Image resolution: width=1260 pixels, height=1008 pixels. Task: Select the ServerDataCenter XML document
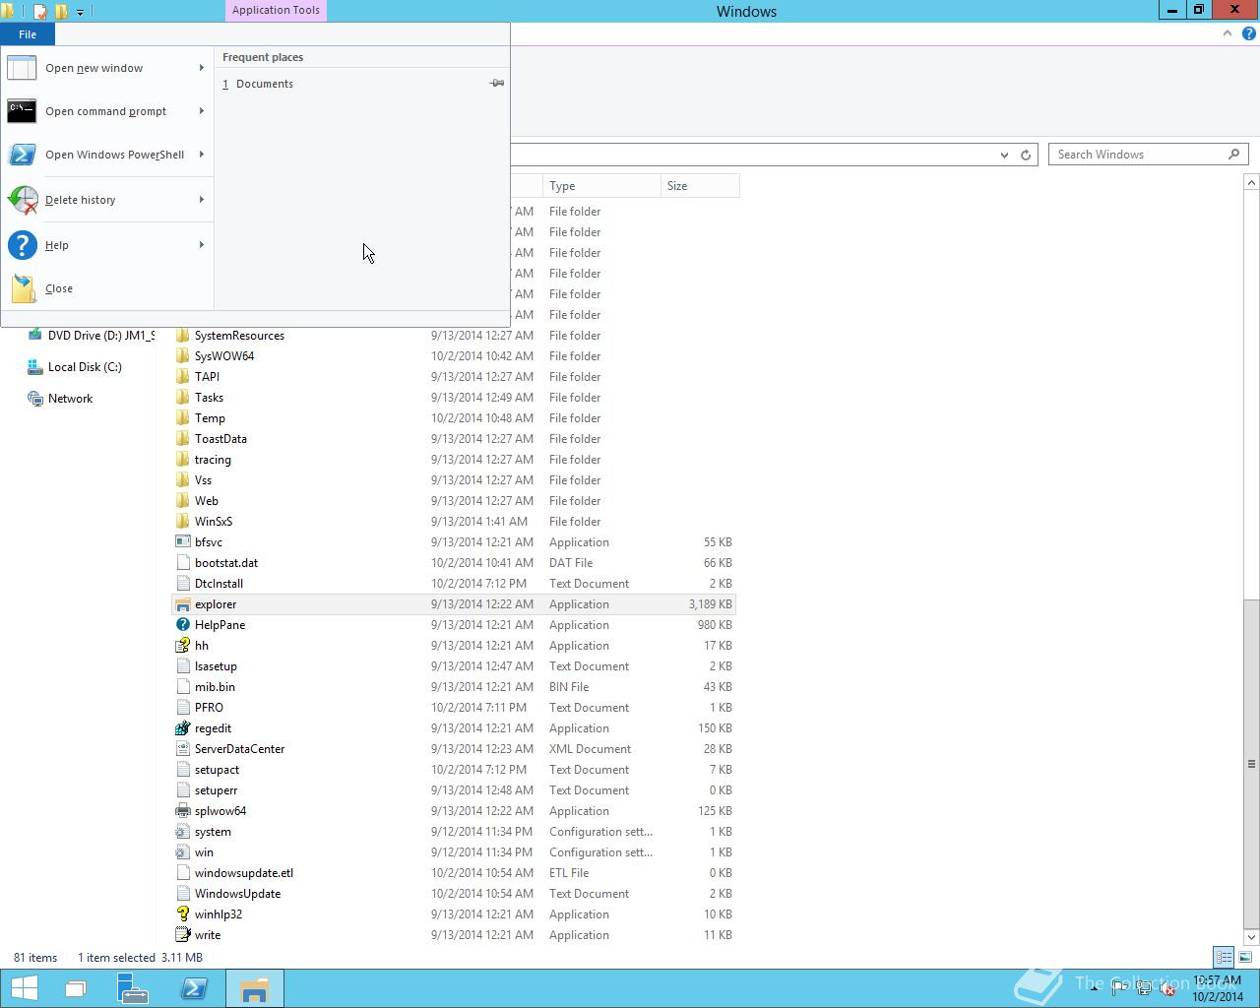click(239, 749)
